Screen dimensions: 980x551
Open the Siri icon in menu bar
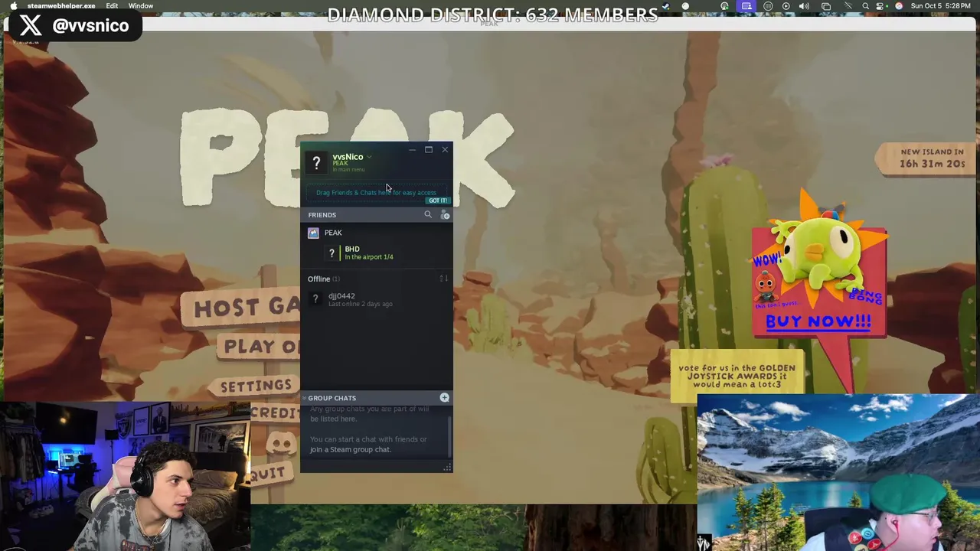coord(899,6)
